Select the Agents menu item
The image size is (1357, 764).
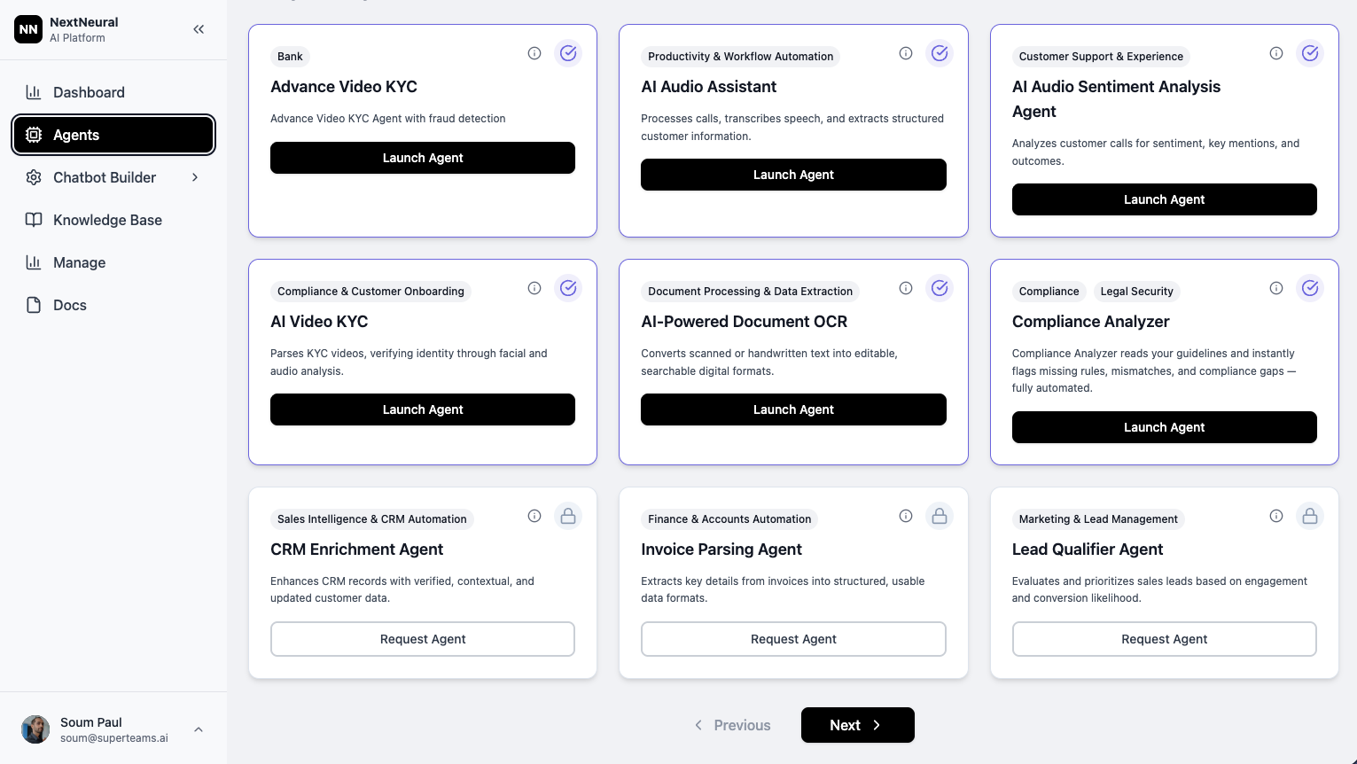[x=76, y=135]
